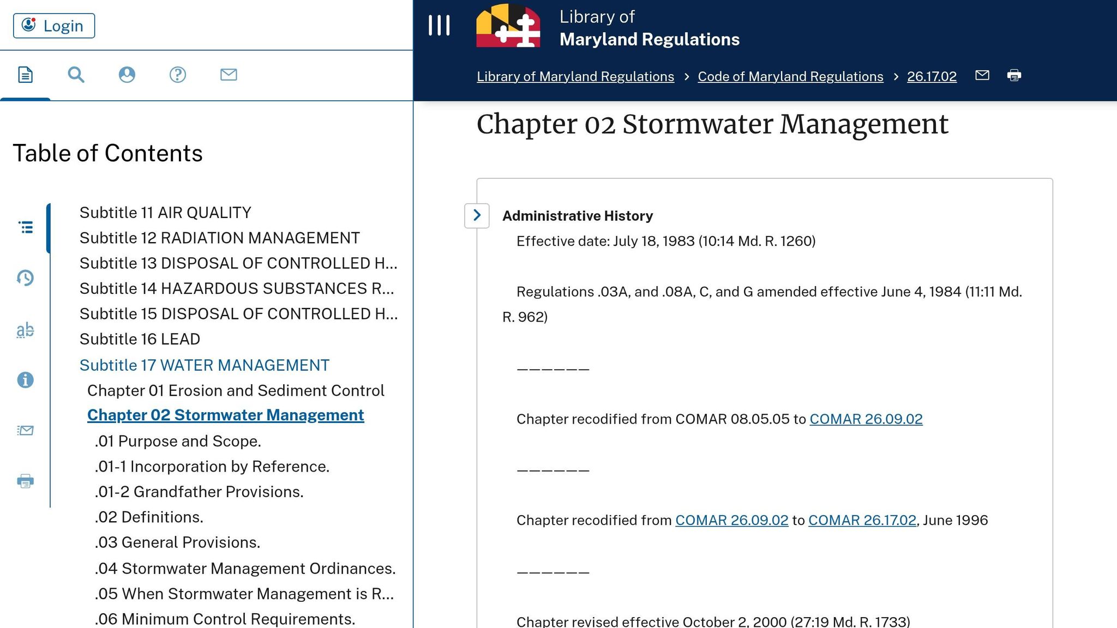The height and width of the screenshot is (628, 1117).
Task: Click the table of contents list sidebar icon
Action: coord(25,227)
